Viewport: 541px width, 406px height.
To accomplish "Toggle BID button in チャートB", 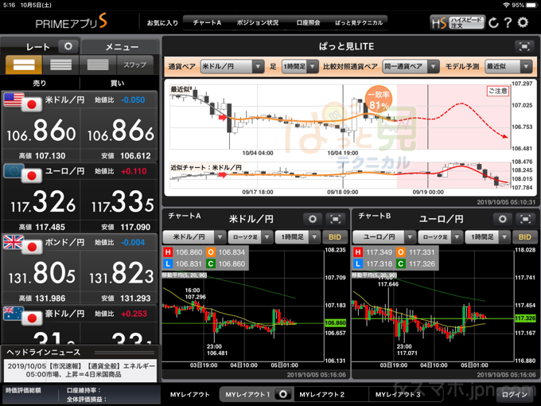I will click(525, 237).
